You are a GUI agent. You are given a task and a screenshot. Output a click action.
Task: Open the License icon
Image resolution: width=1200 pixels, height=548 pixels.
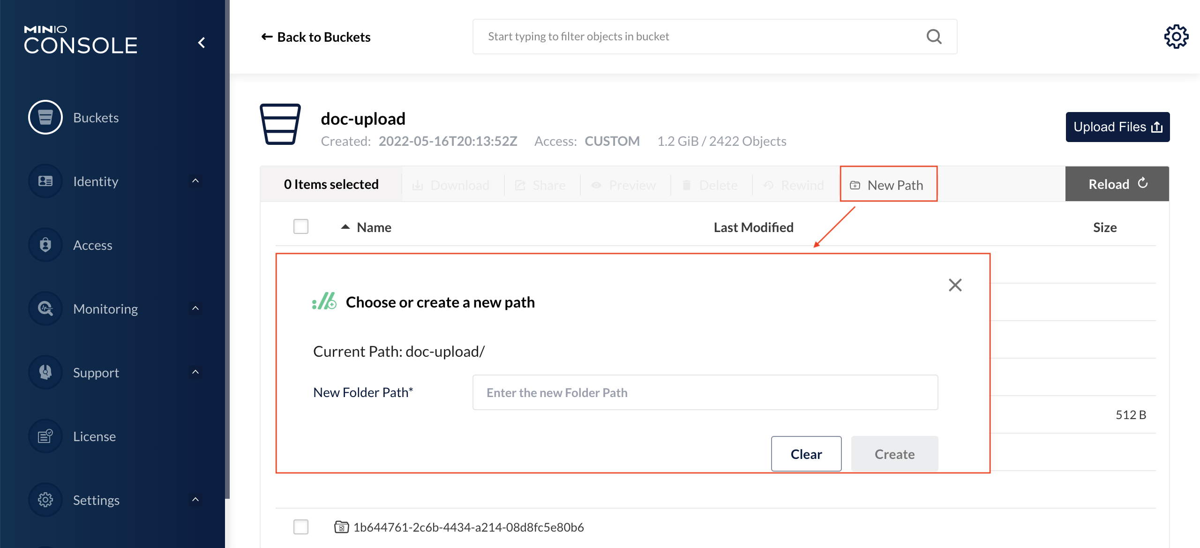tap(45, 436)
